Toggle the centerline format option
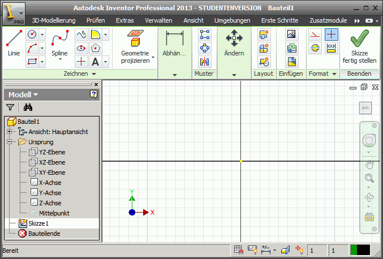 click(315, 48)
